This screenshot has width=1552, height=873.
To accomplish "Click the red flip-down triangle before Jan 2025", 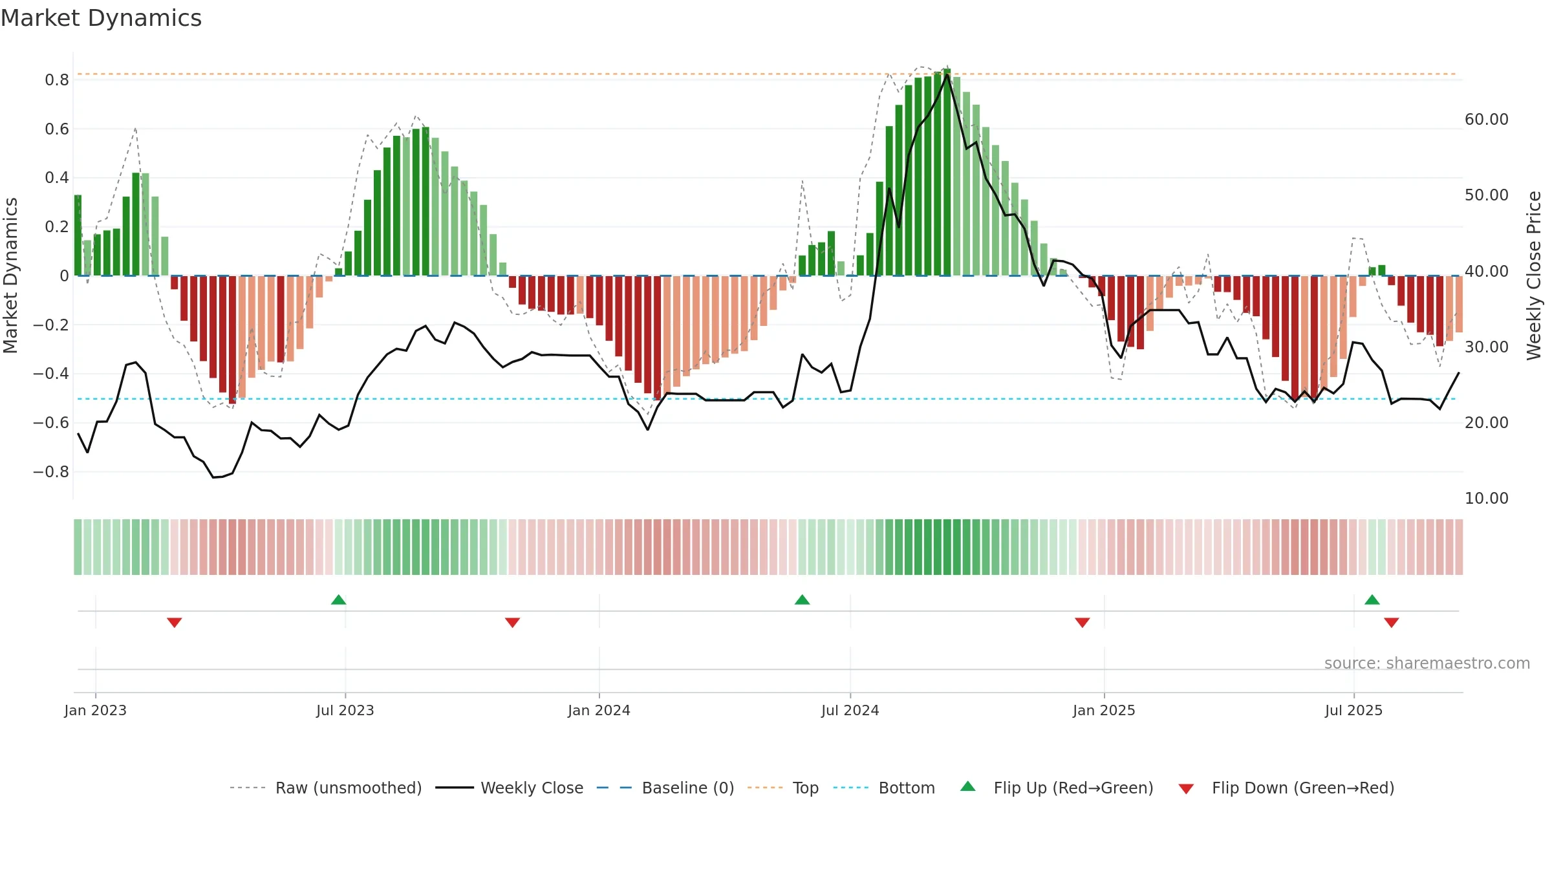I will point(1083,622).
